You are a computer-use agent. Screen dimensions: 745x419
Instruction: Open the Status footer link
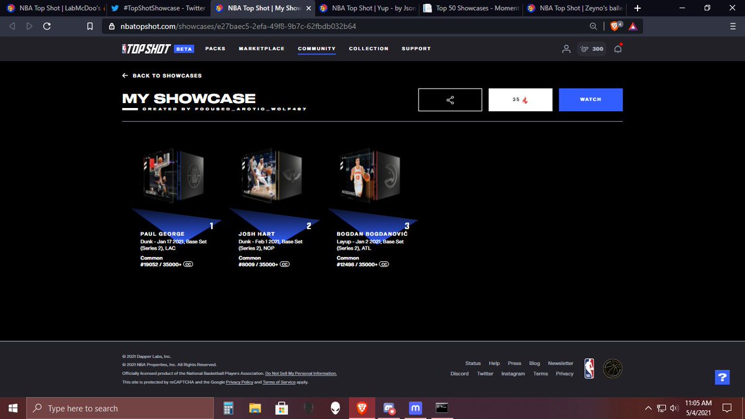473,363
